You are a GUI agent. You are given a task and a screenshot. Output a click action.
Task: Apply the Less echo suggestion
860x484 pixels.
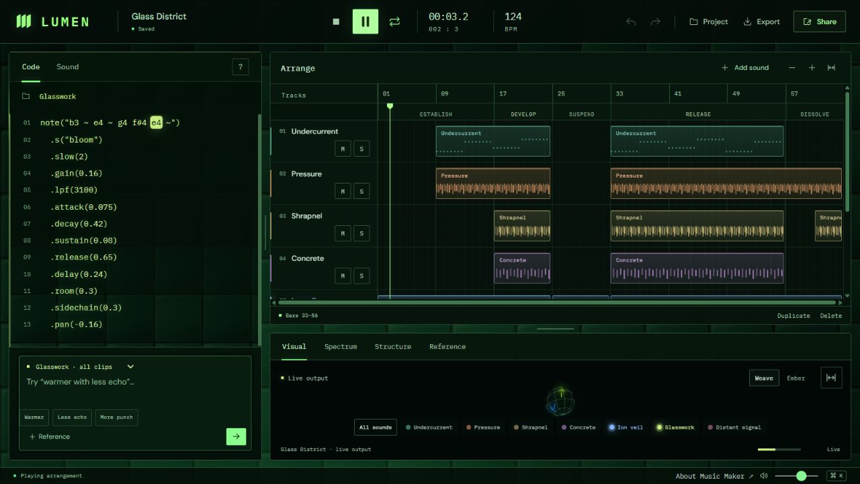[x=72, y=417]
